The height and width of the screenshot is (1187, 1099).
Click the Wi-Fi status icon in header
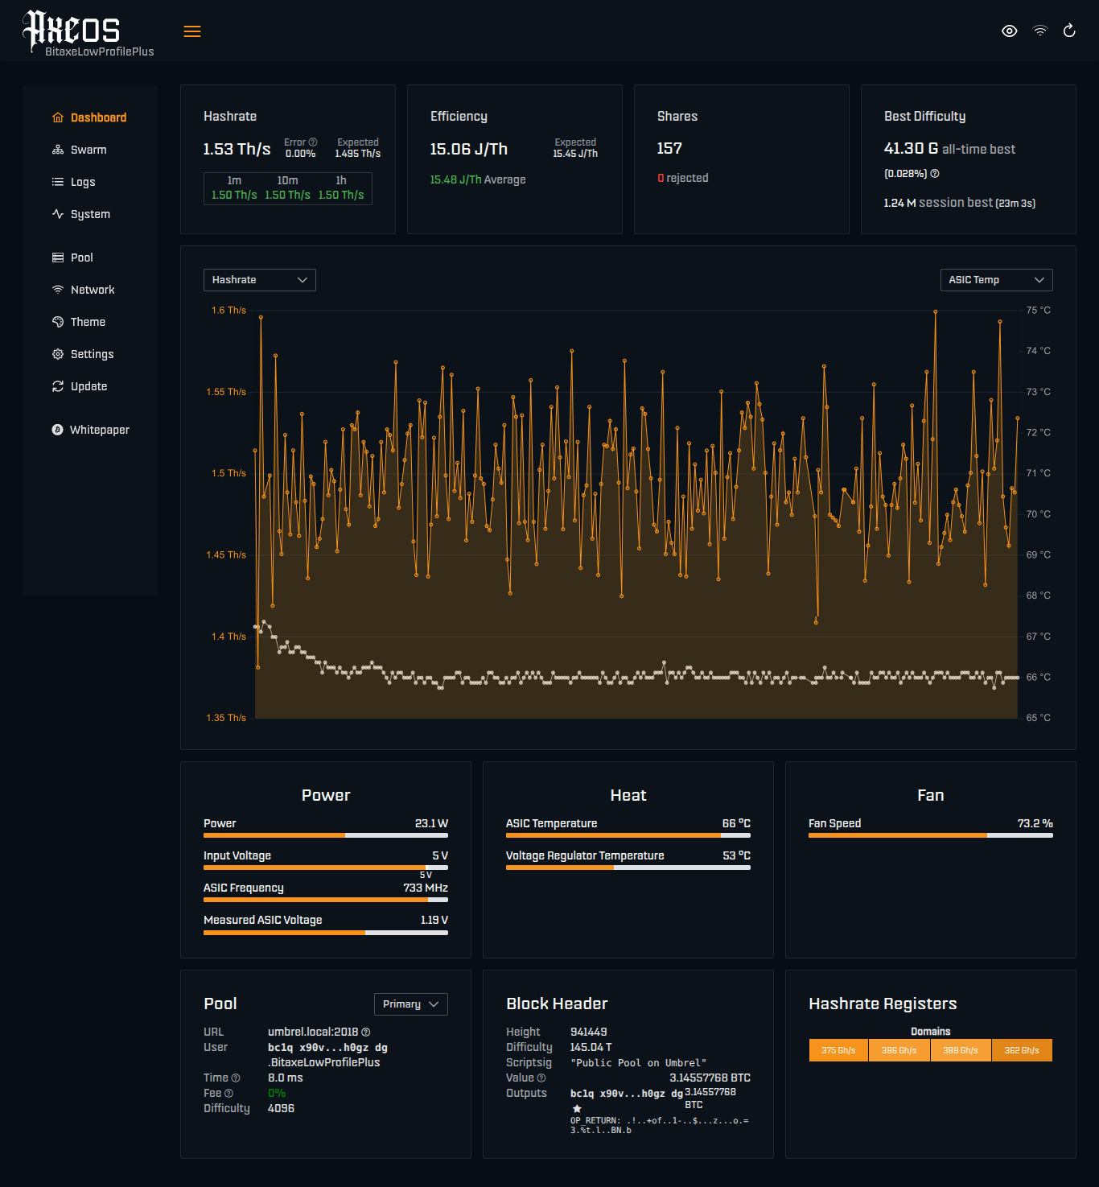point(1040,31)
